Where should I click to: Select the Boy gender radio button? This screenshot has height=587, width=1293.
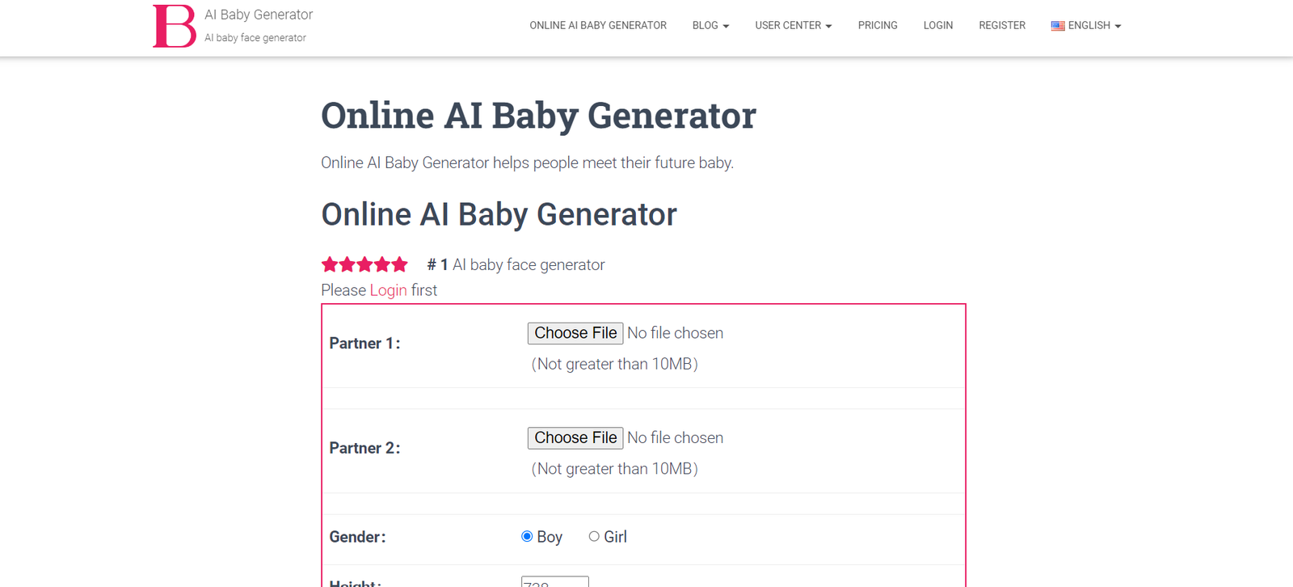coord(527,536)
